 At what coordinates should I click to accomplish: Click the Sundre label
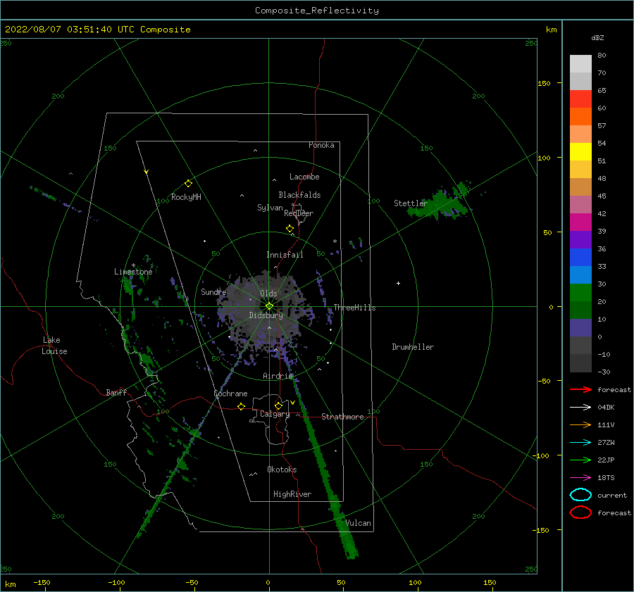tap(213, 292)
